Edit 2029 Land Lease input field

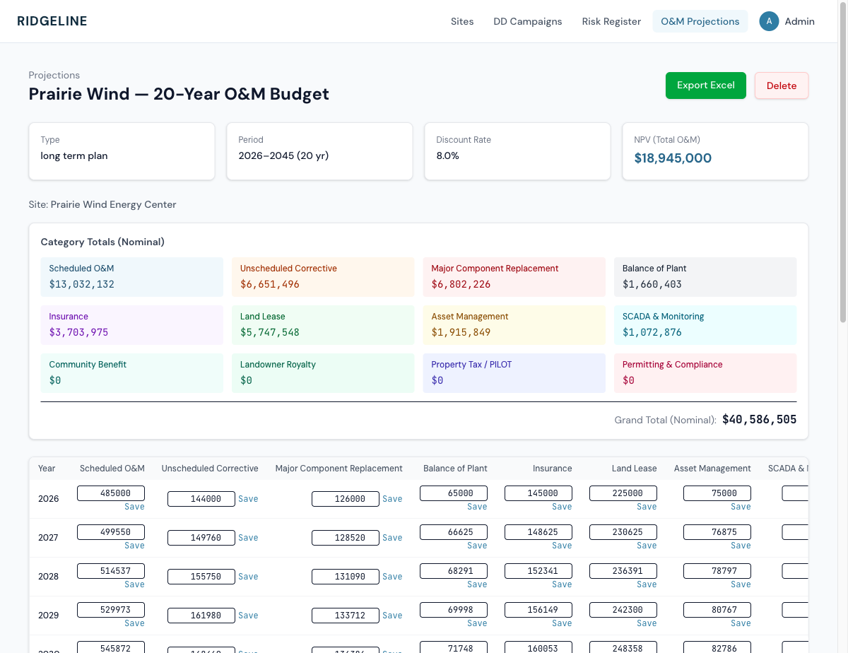[x=623, y=610]
